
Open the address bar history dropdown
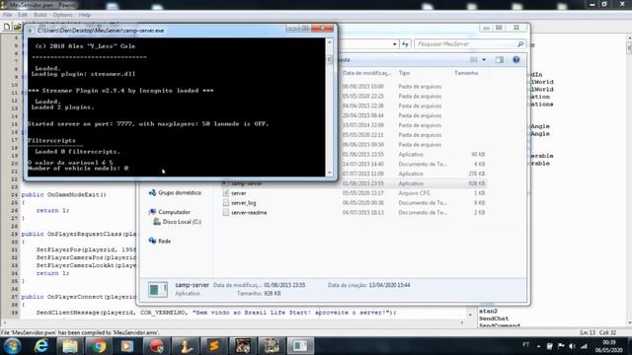click(395, 43)
